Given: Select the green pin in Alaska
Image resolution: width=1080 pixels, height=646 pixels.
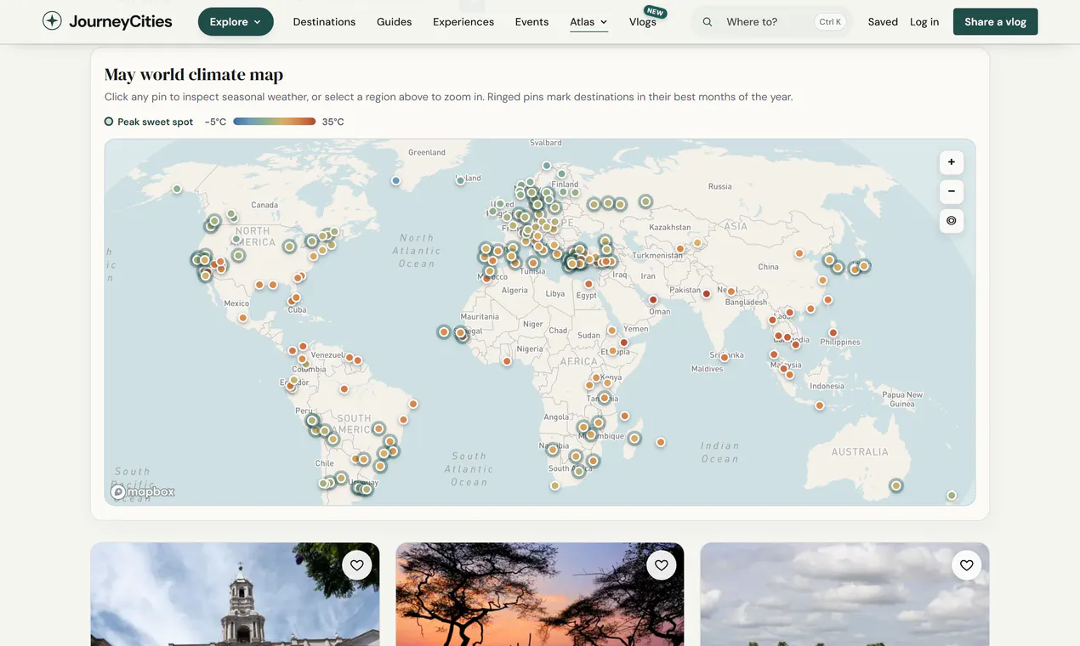Looking at the screenshot, I should tap(177, 189).
